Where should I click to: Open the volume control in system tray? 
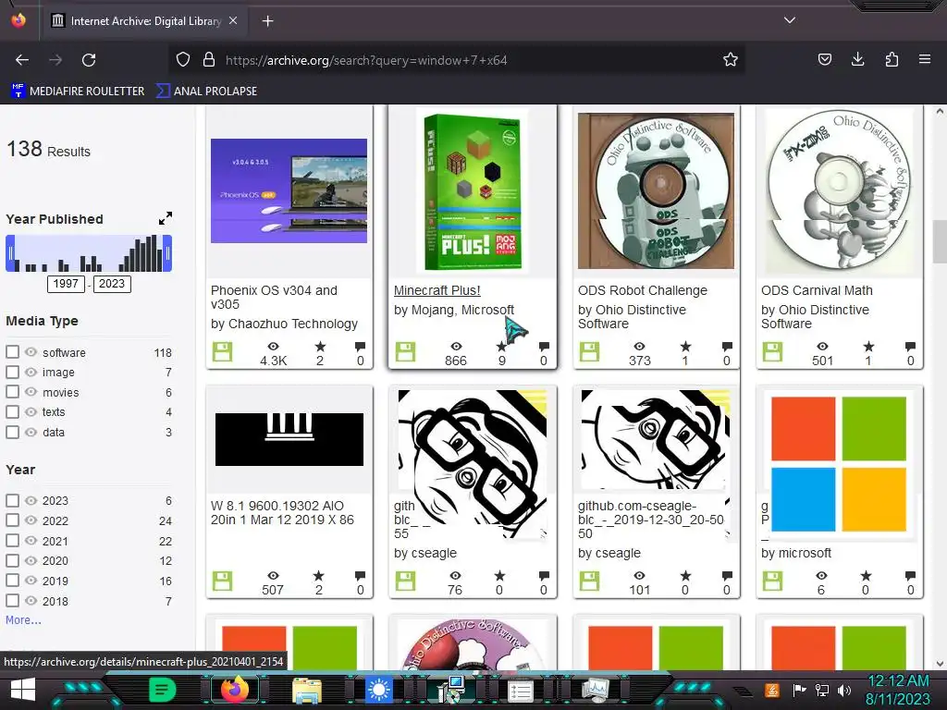click(844, 690)
